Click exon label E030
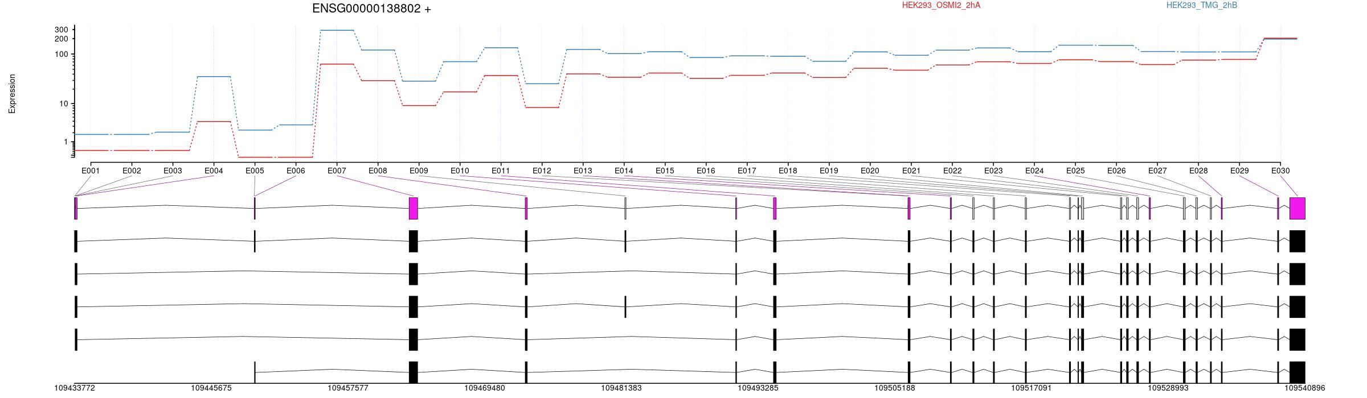 (x=1280, y=171)
